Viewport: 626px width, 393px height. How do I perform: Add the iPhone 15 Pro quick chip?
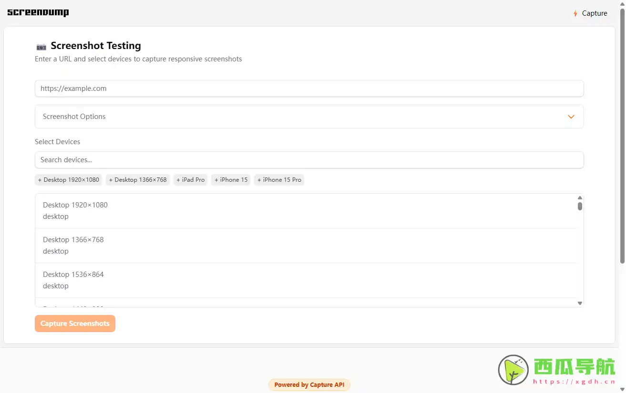click(x=279, y=180)
